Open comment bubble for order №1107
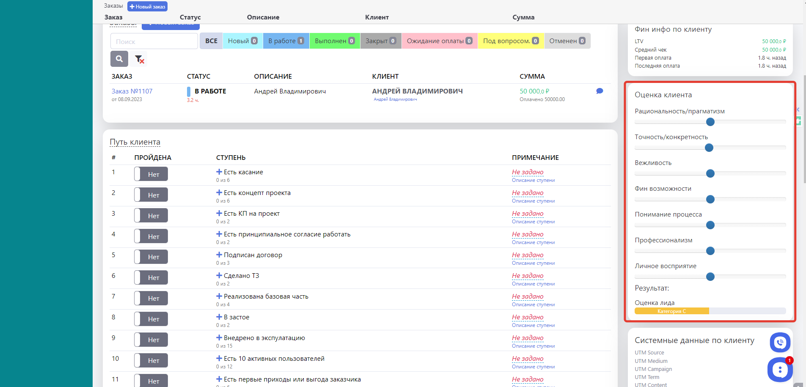806x387 pixels. pos(599,91)
